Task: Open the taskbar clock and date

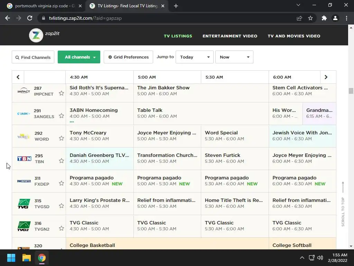Action: point(337,258)
